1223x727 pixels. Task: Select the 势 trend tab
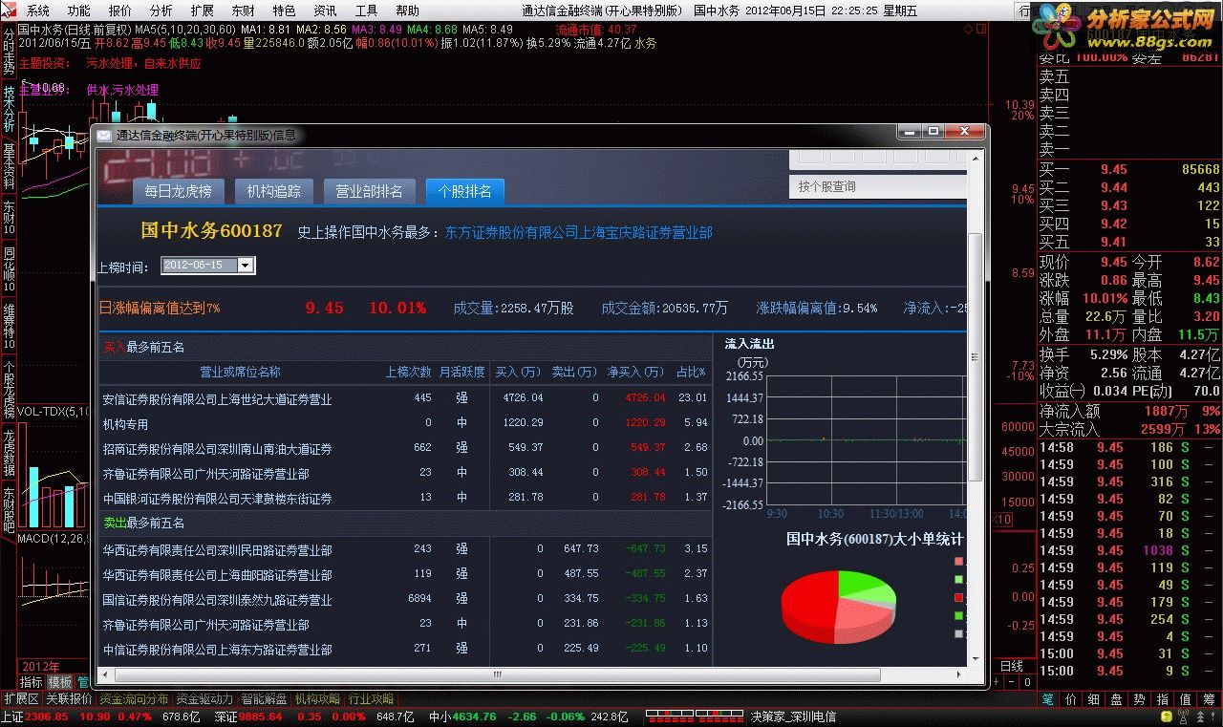1140,699
